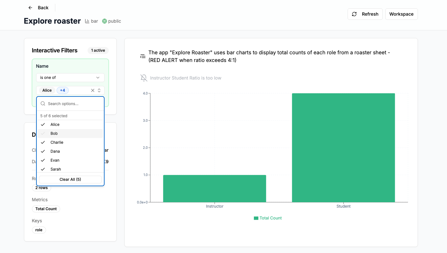Open the "is one of" operator dropdown

pos(70,78)
